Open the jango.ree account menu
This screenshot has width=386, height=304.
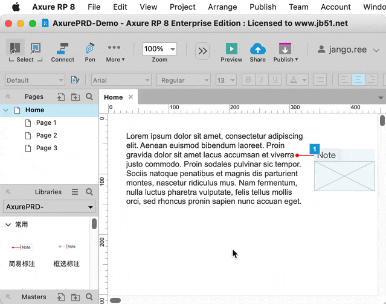click(x=348, y=49)
